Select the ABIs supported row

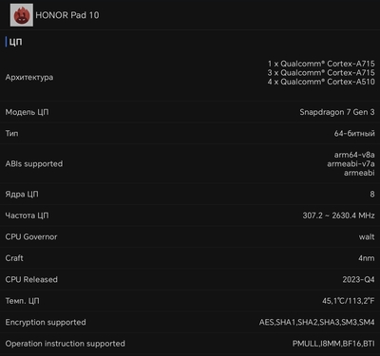click(190, 163)
